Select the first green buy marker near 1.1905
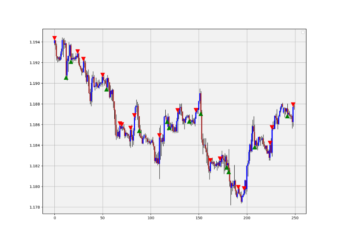Viewport: 340px width, 240px height. click(x=66, y=78)
